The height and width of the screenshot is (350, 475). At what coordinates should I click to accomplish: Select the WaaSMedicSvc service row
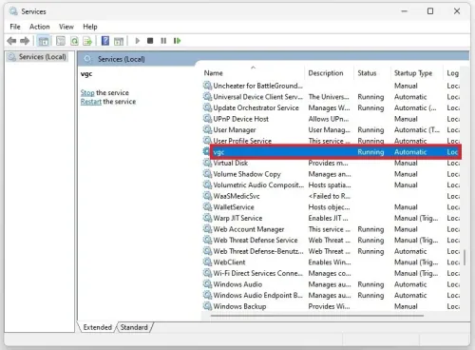(332, 196)
